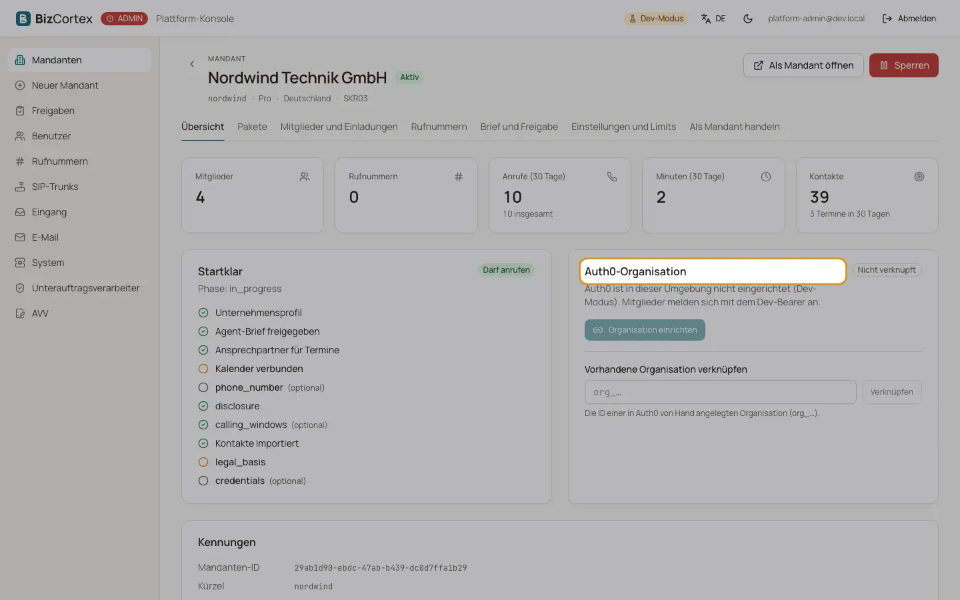The image size is (960, 600).
Task: Click the legal_basis checklist item
Action: click(x=240, y=462)
